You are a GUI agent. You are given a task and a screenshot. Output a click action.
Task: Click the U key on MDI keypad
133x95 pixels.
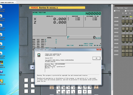(59, 88)
